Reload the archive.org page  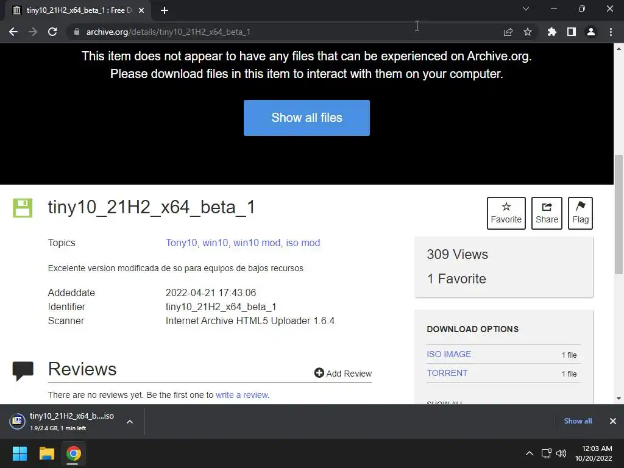coord(52,32)
